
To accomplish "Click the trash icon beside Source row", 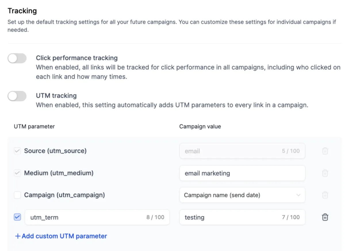I will [x=325, y=151].
